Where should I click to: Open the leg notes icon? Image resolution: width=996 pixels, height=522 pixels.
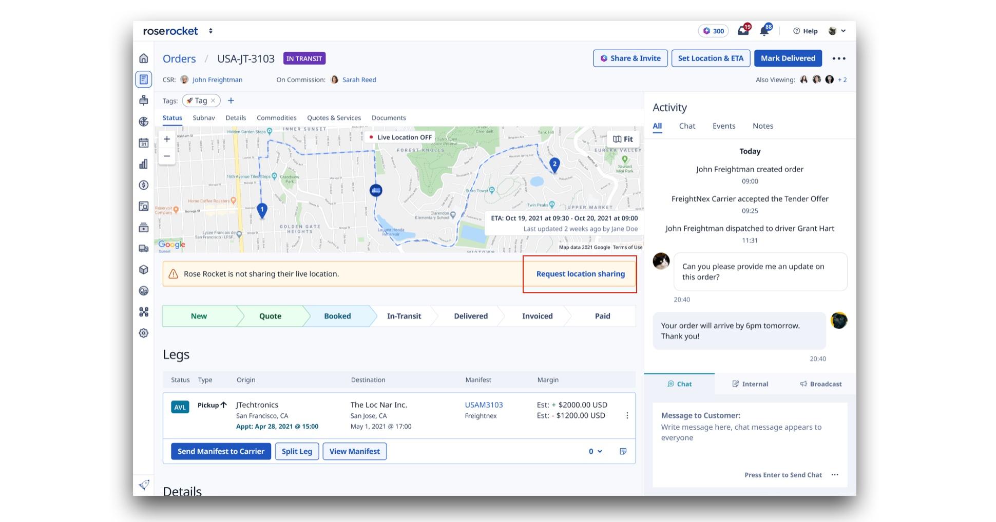pyautogui.click(x=623, y=451)
